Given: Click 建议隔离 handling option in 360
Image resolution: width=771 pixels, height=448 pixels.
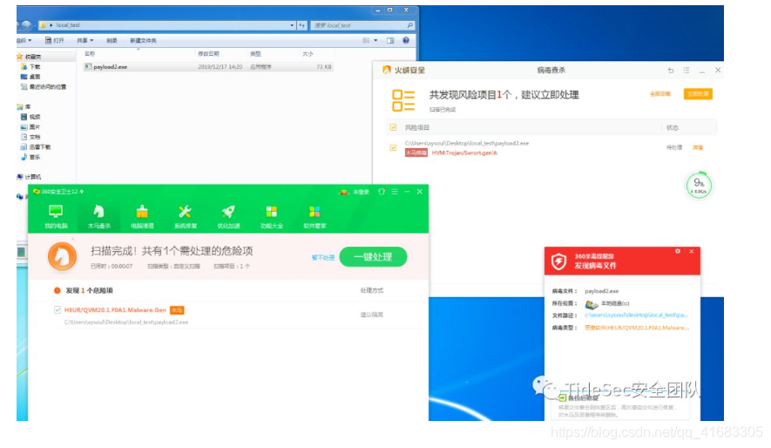Looking at the screenshot, I should (x=372, y=315).
